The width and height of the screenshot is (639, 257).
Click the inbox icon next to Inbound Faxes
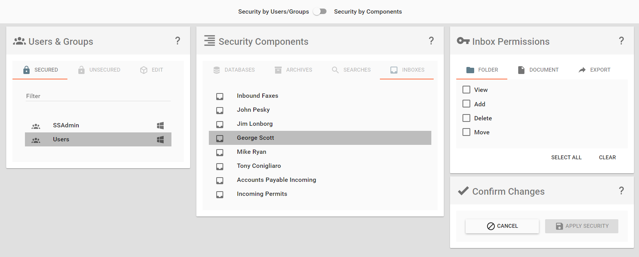click(220, 96)
